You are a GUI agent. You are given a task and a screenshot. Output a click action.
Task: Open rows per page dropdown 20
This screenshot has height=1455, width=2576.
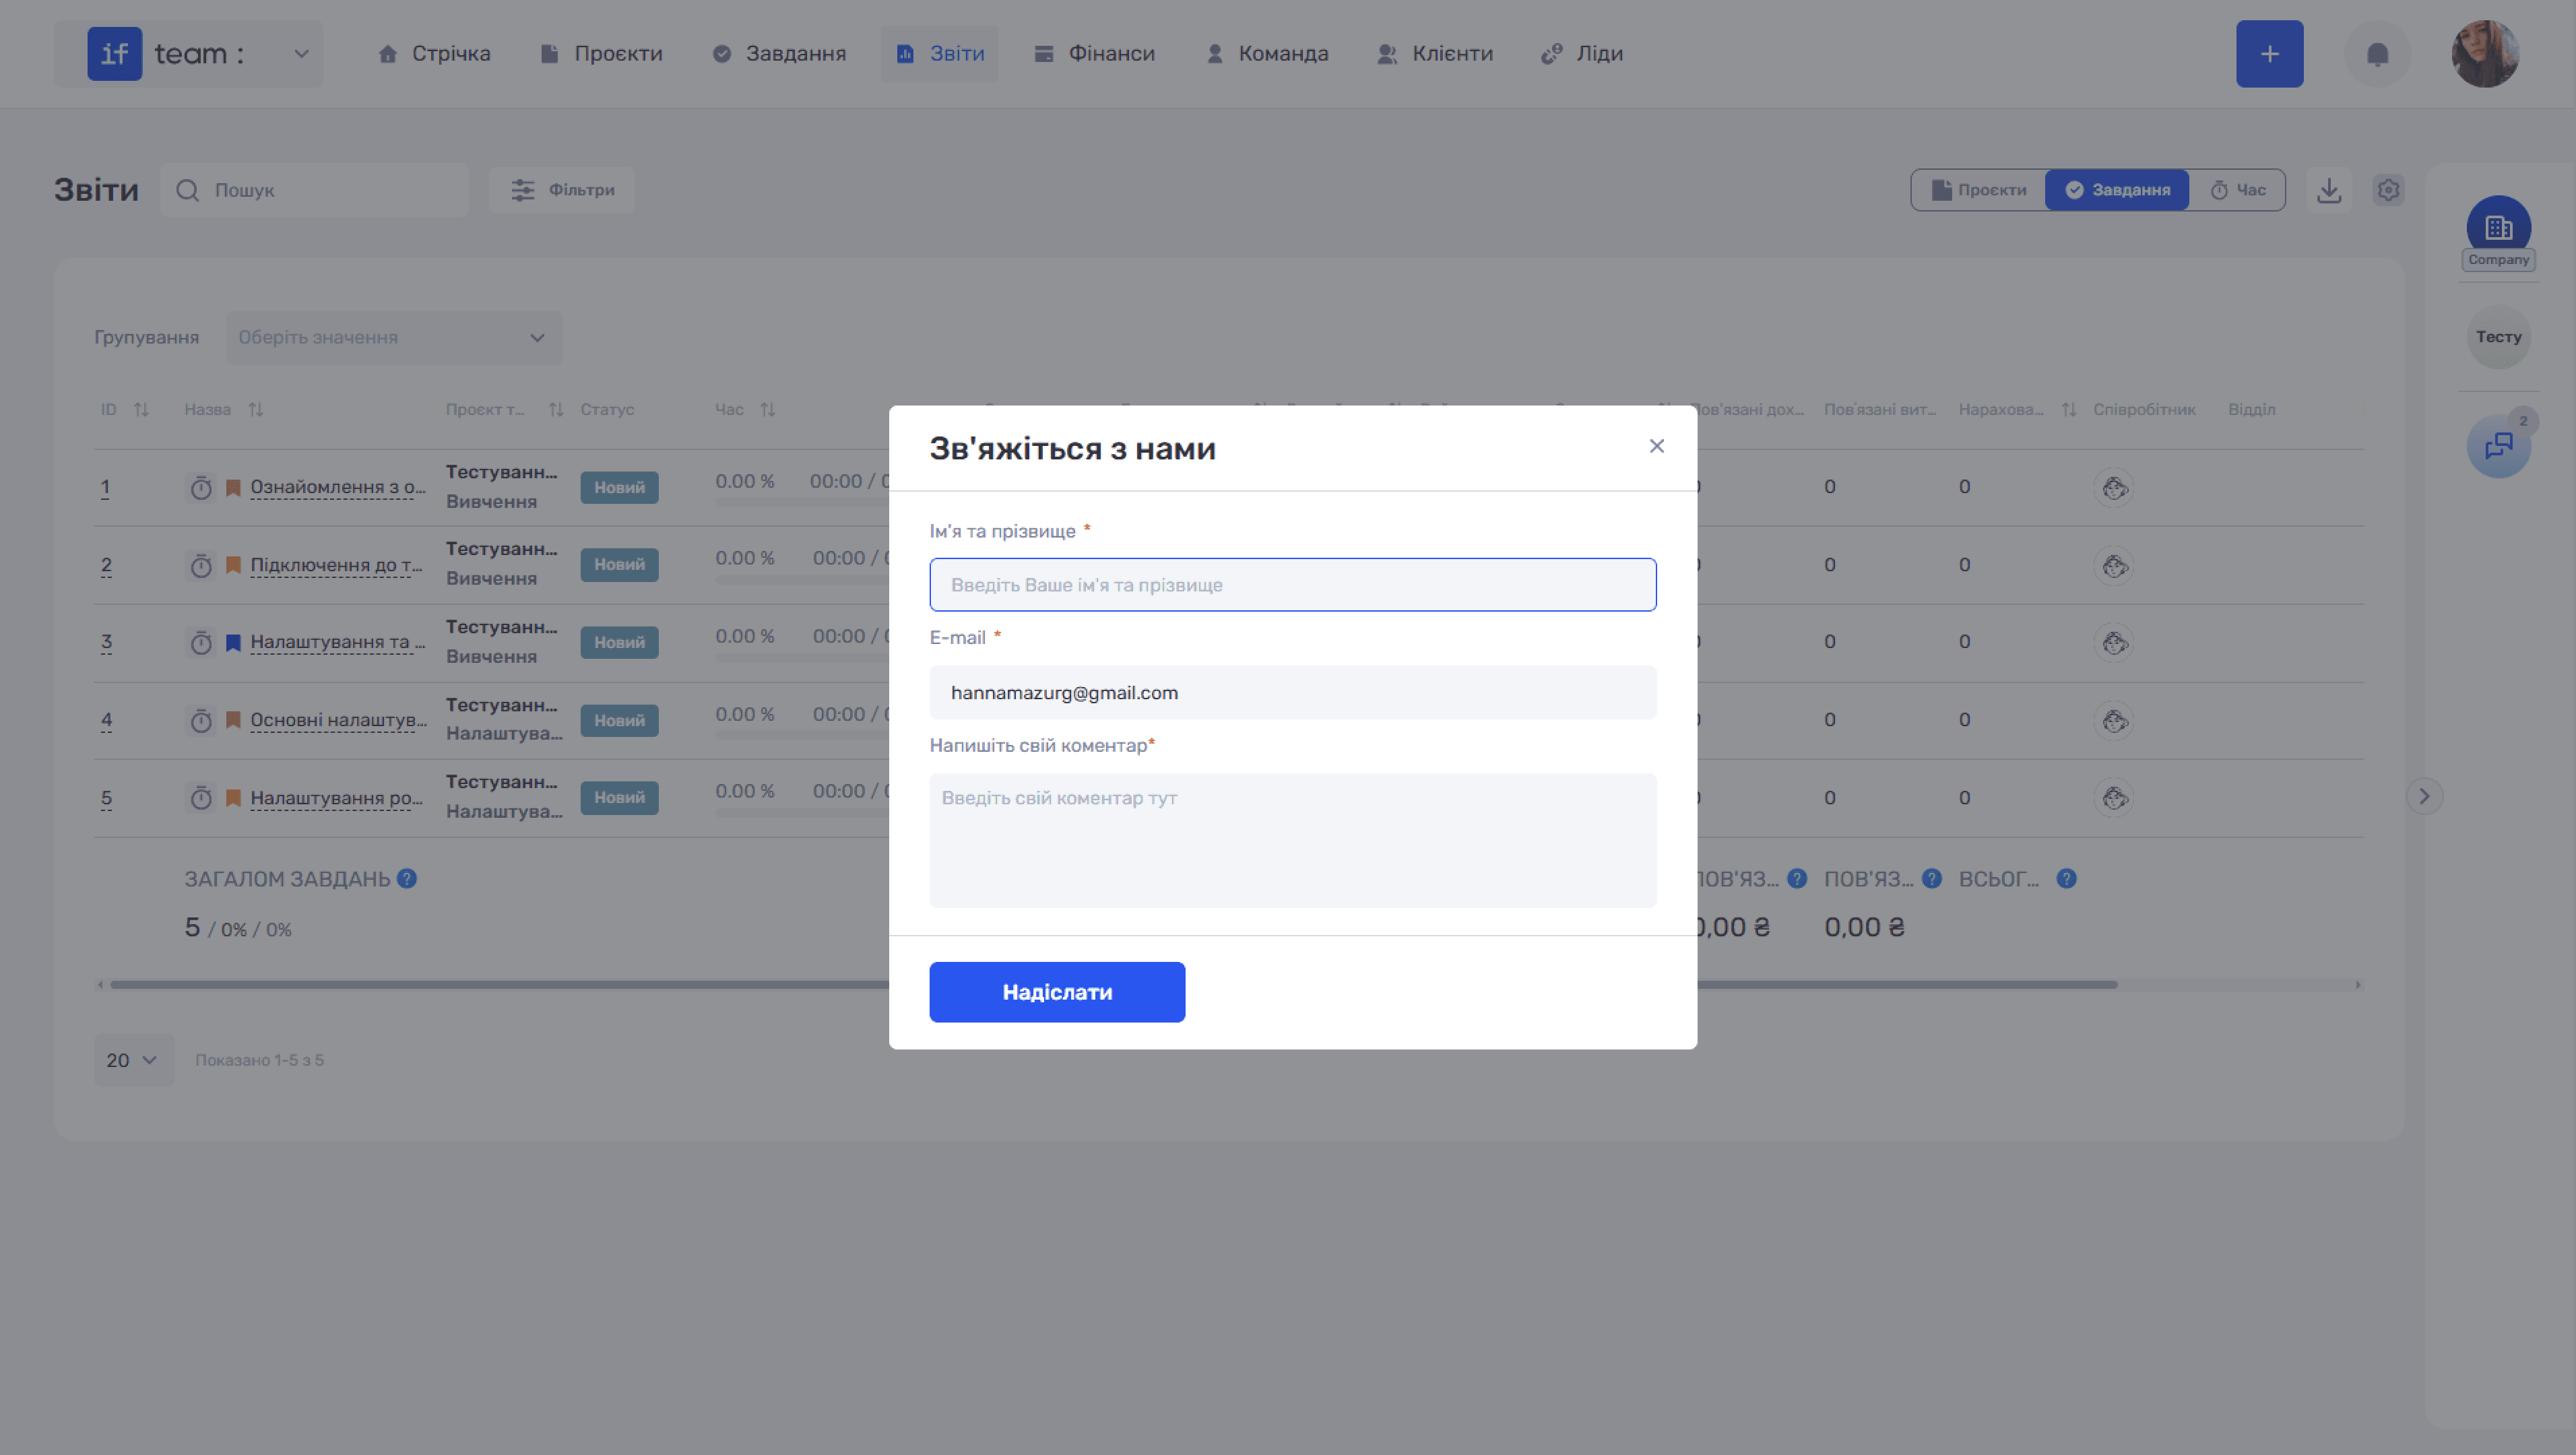click(134, 1060)
